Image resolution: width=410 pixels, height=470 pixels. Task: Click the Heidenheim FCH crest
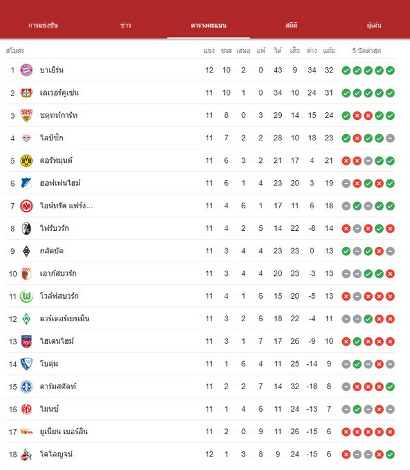[x=26, y=341]
